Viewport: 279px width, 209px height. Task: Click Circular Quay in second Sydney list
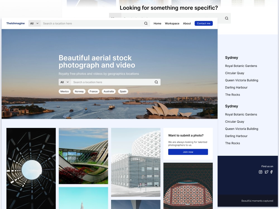235,121
